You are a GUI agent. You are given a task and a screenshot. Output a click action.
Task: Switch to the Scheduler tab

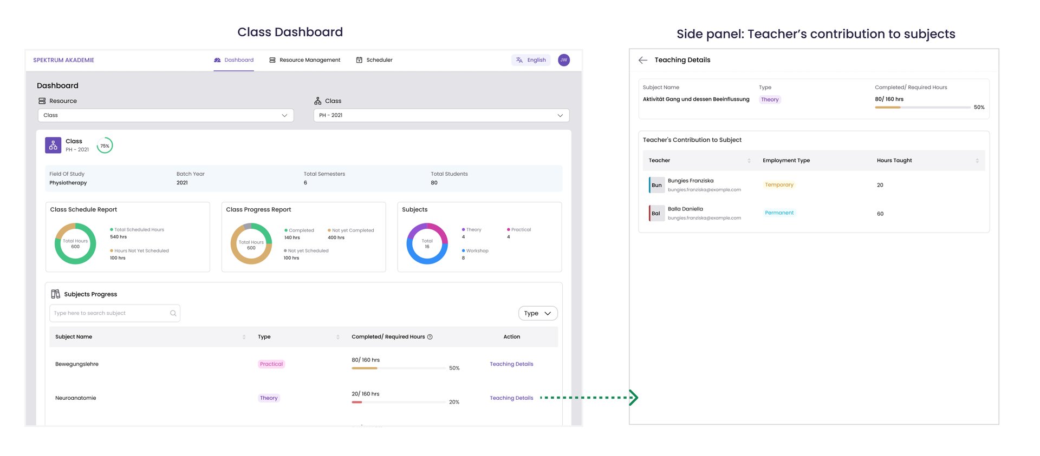pos(374,60)
